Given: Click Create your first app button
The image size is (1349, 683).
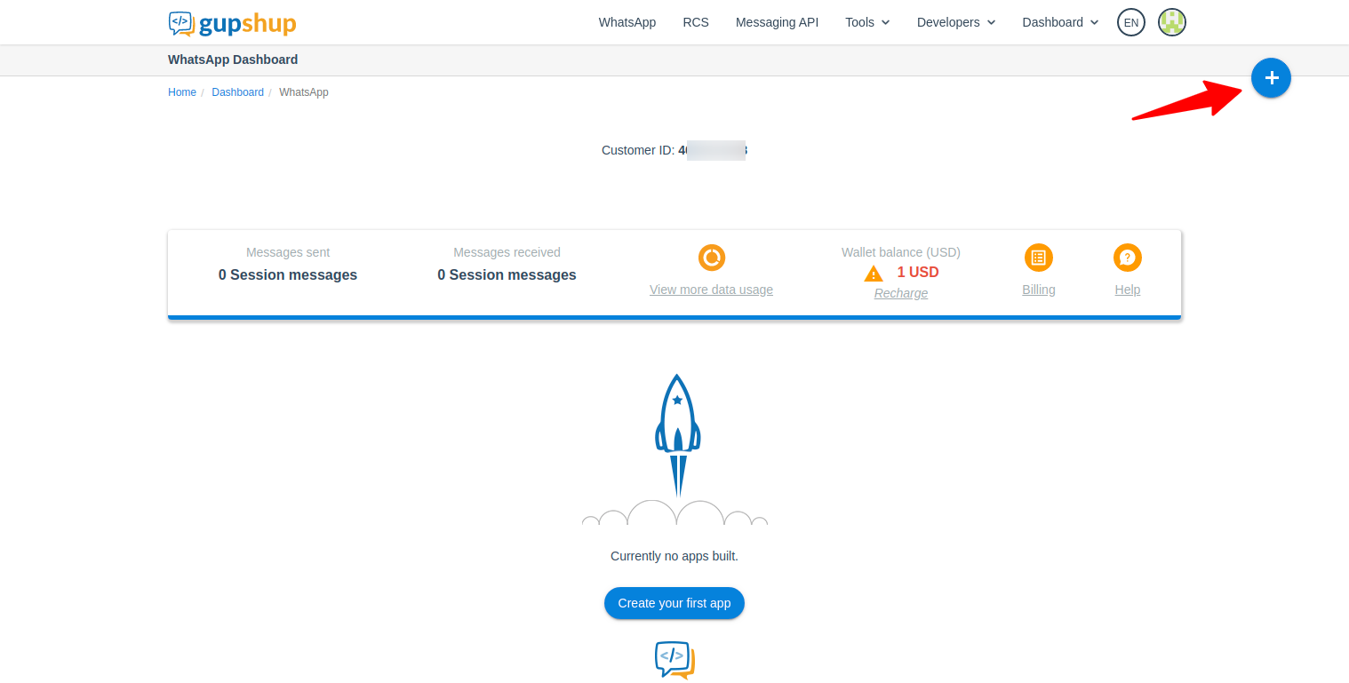Looking at the screenshot, I should [x=674, y=603].
